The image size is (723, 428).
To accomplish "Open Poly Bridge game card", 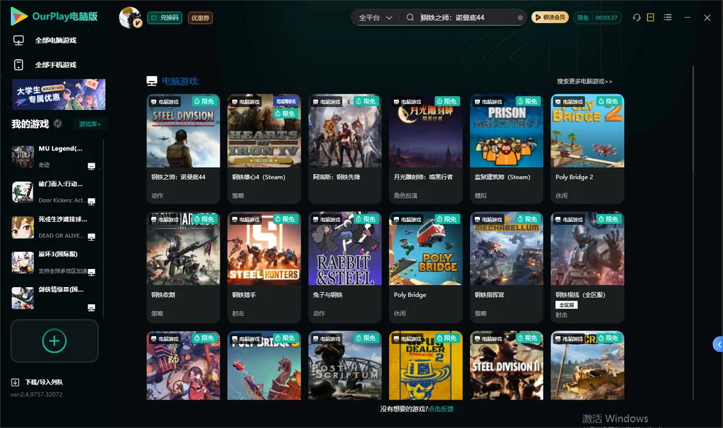I will [x=426, y=267].
